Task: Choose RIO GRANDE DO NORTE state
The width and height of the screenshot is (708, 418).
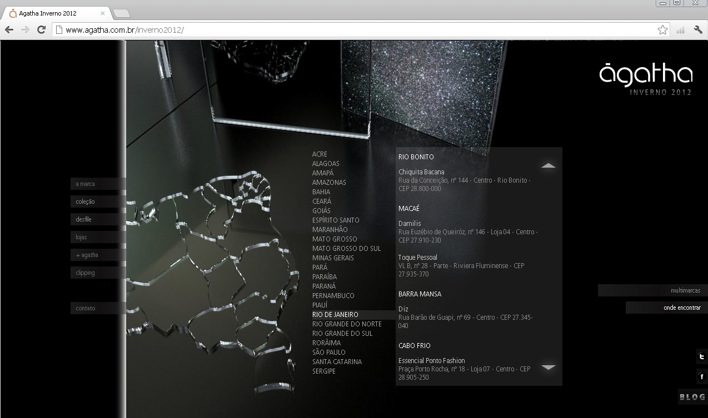Action: click(347, 324)
